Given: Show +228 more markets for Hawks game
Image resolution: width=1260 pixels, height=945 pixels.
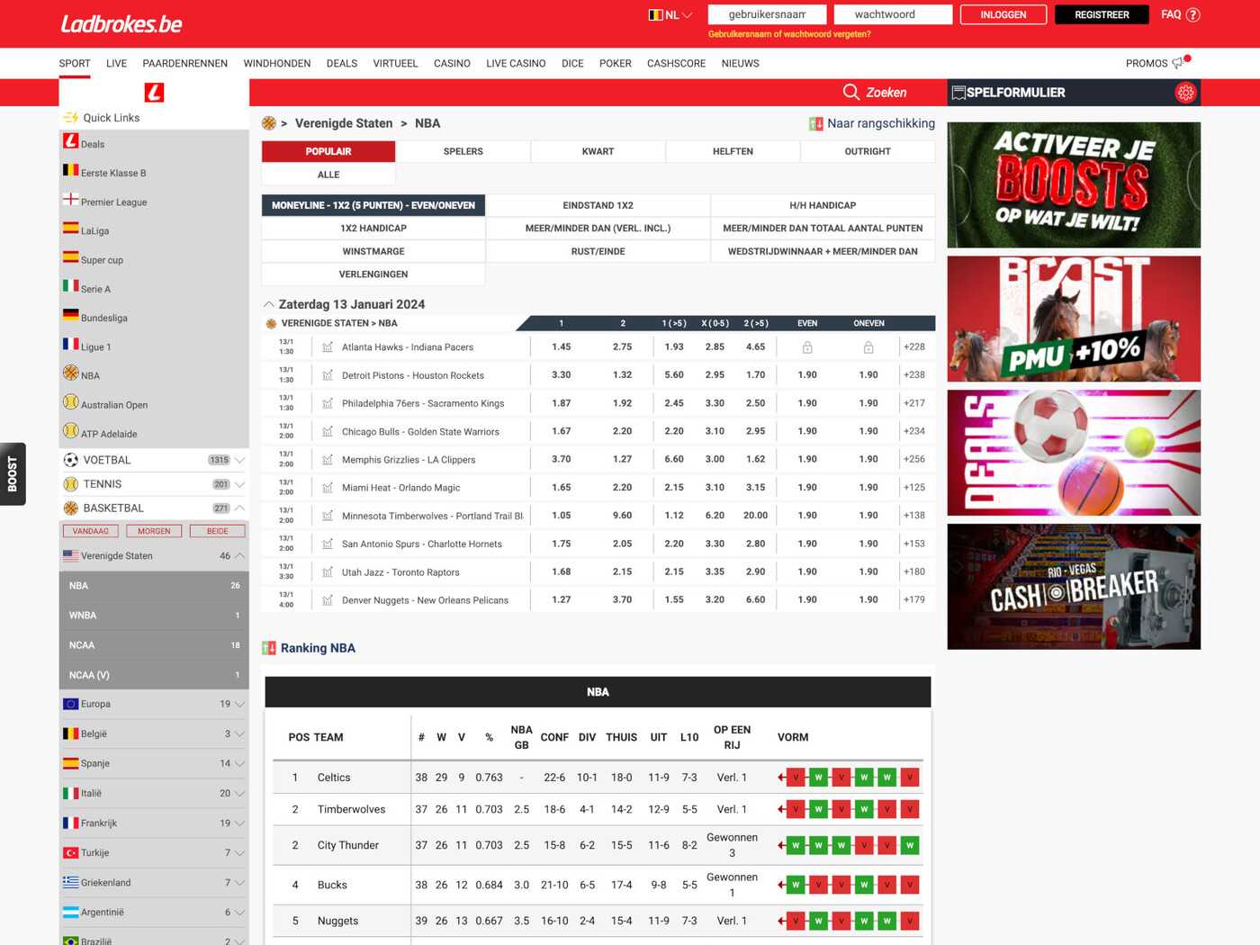Looking at the screenshot, I should 915,347.
